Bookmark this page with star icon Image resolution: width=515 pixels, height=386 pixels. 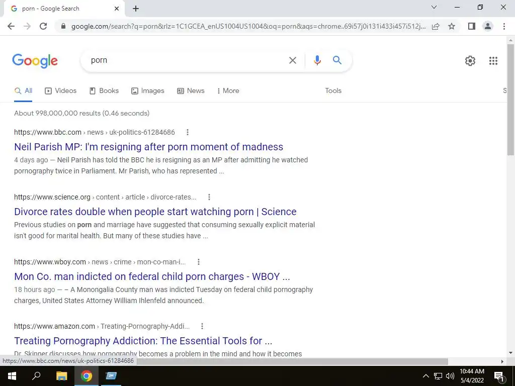point(452,26)
